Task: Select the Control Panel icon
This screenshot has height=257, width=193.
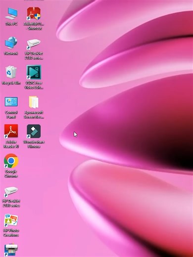Action: tap(11, 102)
